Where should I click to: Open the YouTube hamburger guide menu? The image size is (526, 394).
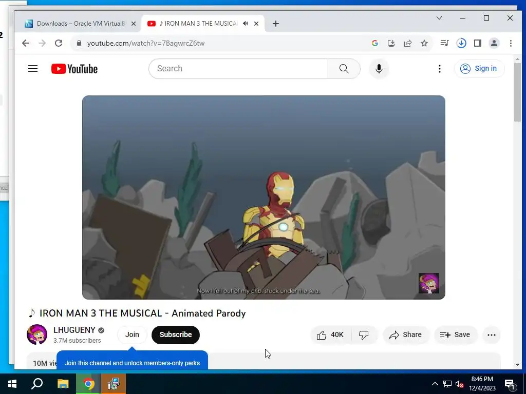pyautogui.click(x=33, y=69)
